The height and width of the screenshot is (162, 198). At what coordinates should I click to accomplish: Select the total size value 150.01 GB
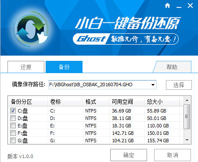pyautogui.click(x=158, y=133)
